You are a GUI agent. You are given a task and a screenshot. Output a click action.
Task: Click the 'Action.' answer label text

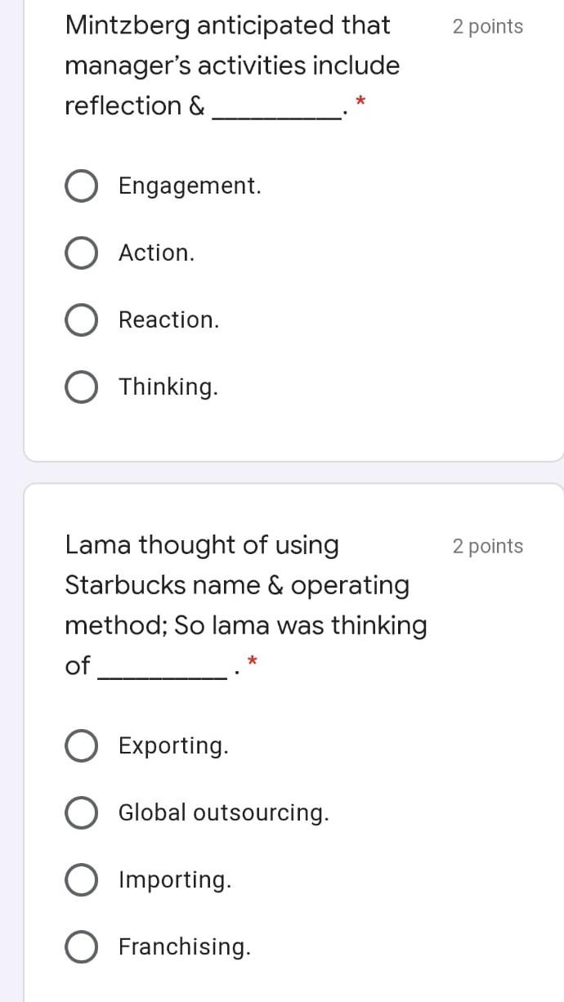pos(157,253)
